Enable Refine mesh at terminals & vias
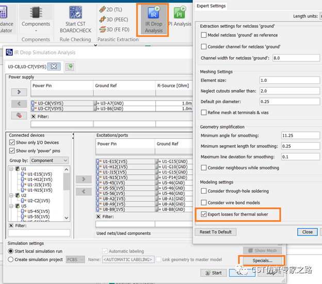The image size is (322, 284). tap(204, 112)
